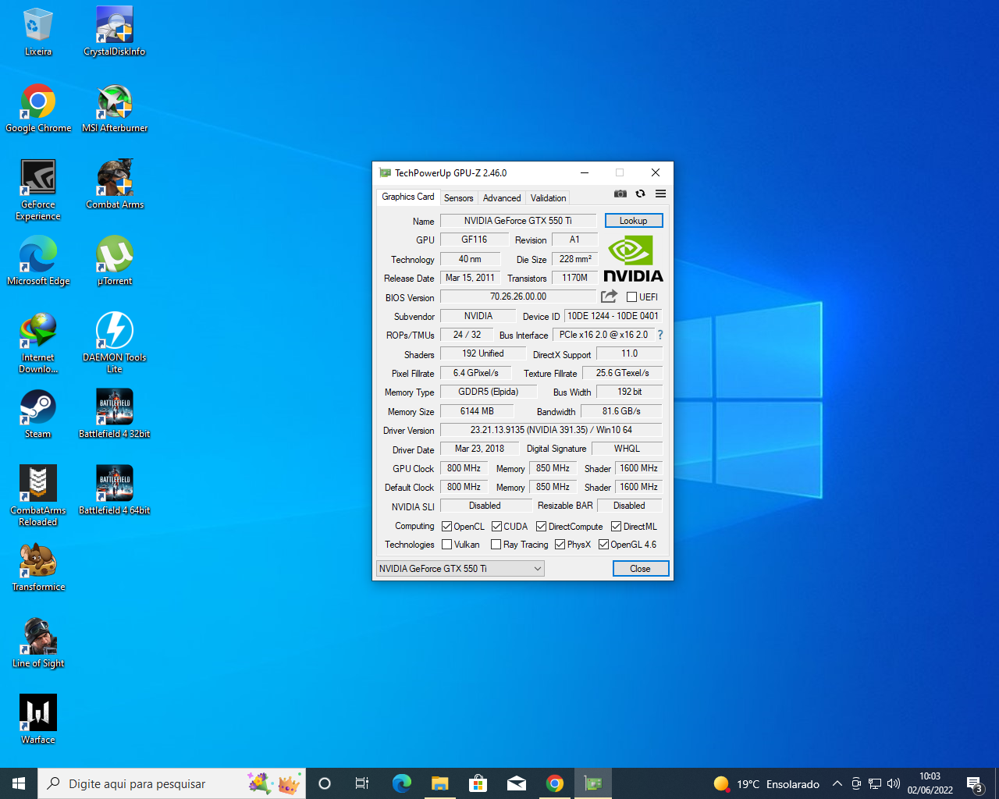
Task: Select the MSI Afterburner desktop icon
Action: pyautogui.click(x=115, y=108)
